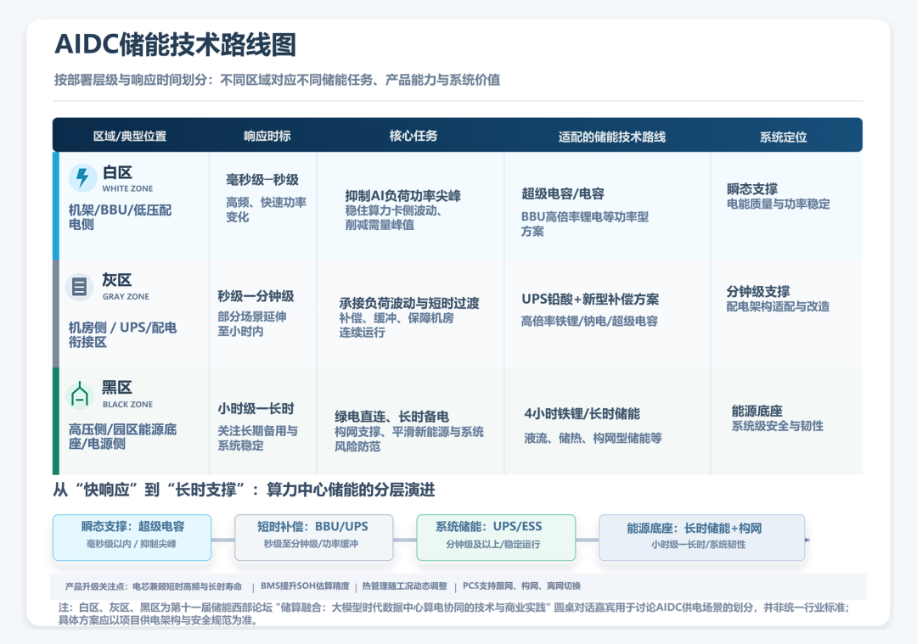This screenshot has width=917, height=644.
Task: Click the 短时补偿：BBU/UPS stage box
Action: tap(313, 538)
